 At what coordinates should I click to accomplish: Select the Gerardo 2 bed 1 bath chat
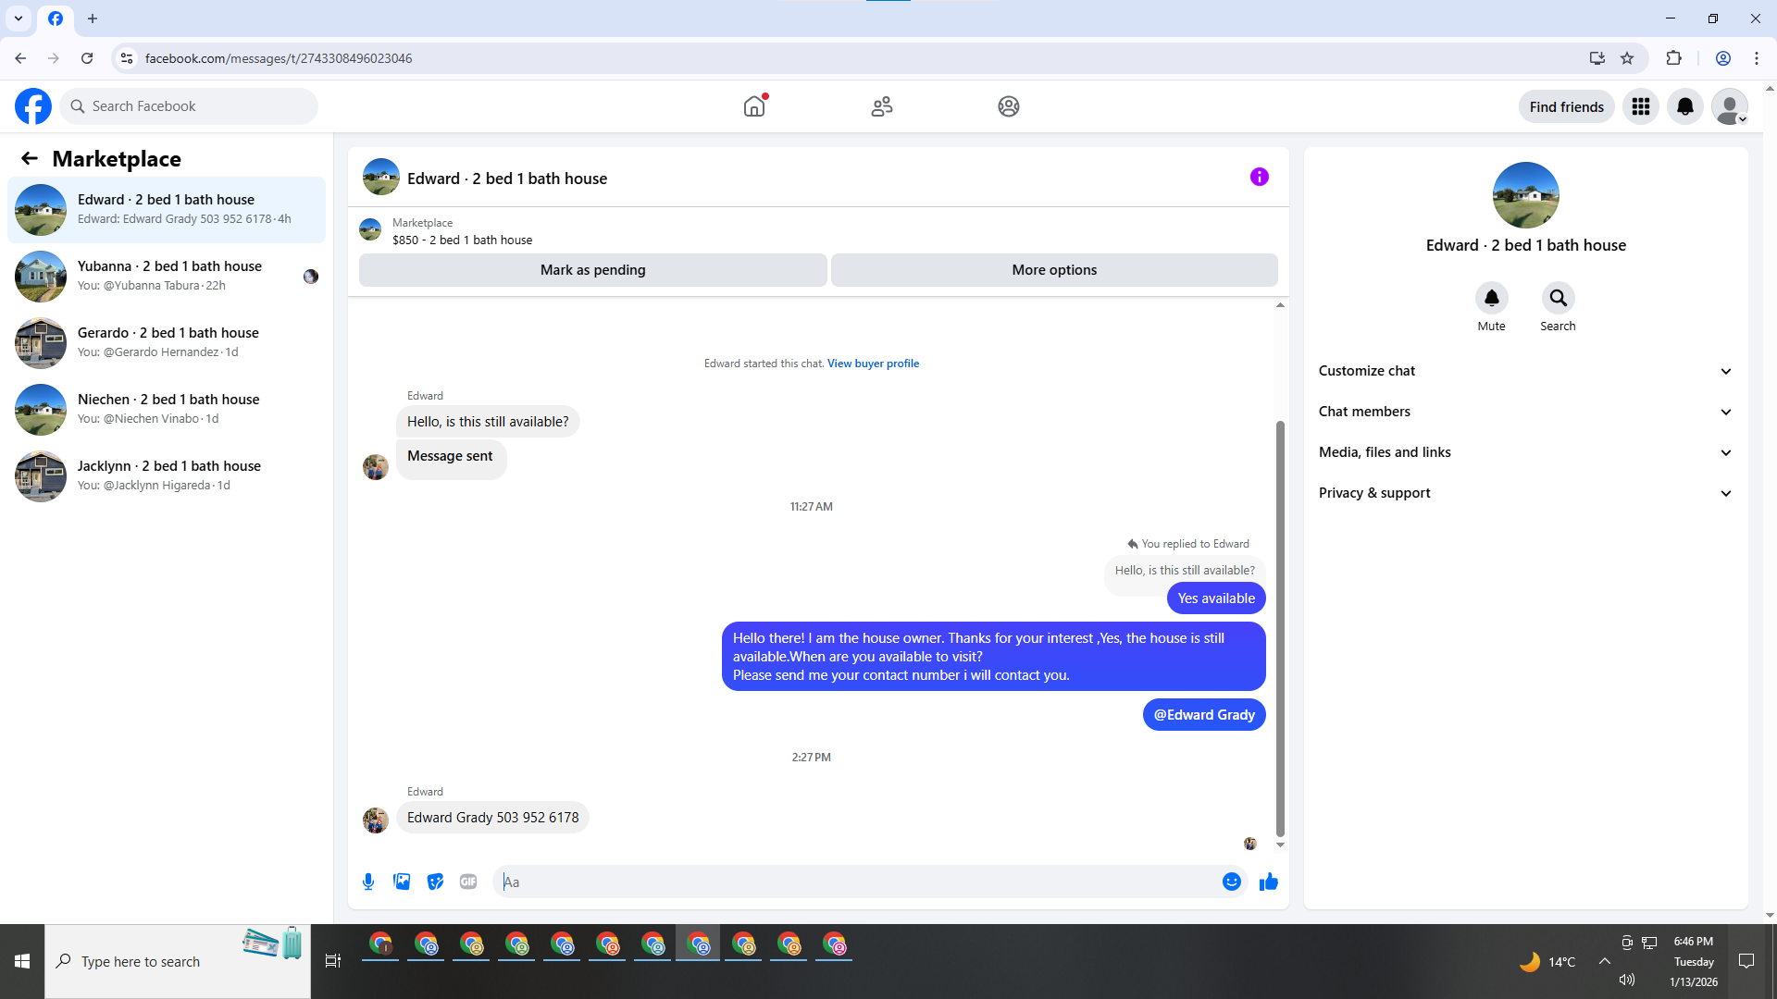coord(167,342)
